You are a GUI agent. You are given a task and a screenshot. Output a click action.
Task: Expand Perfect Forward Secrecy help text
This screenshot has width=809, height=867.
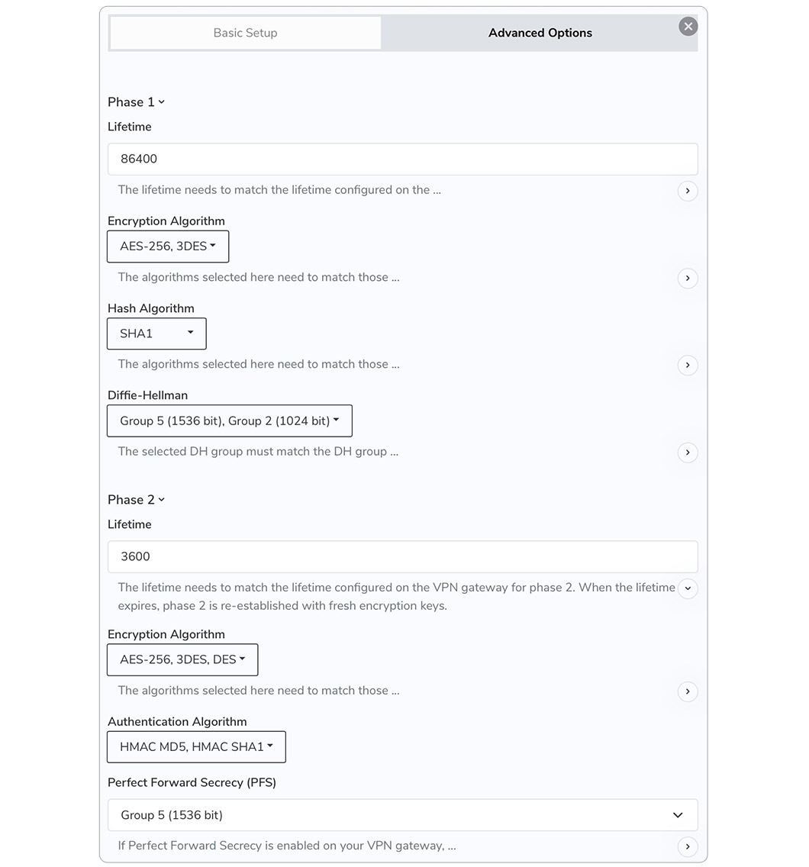687,846
